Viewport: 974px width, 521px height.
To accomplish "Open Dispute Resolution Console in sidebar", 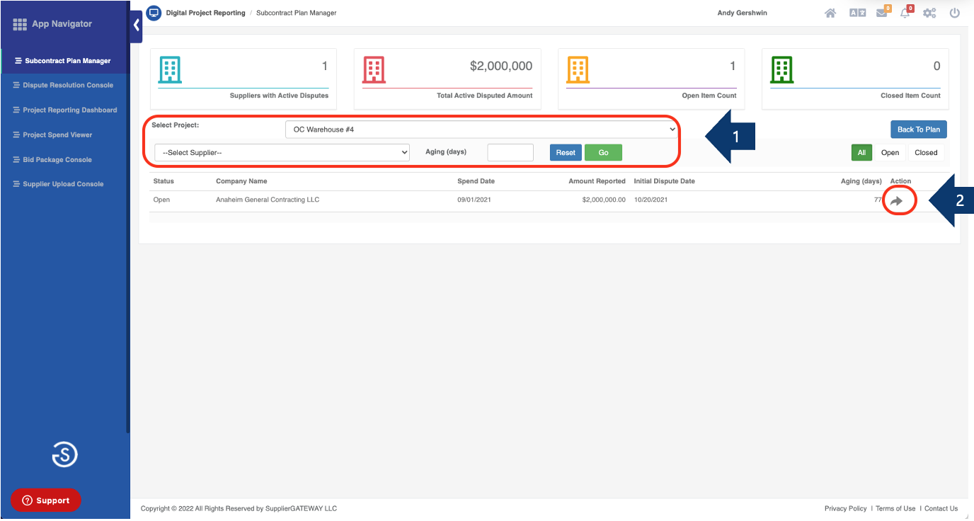I will (x=68, y=85).
